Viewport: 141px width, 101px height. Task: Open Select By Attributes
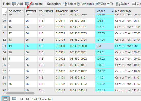point(78,4)
